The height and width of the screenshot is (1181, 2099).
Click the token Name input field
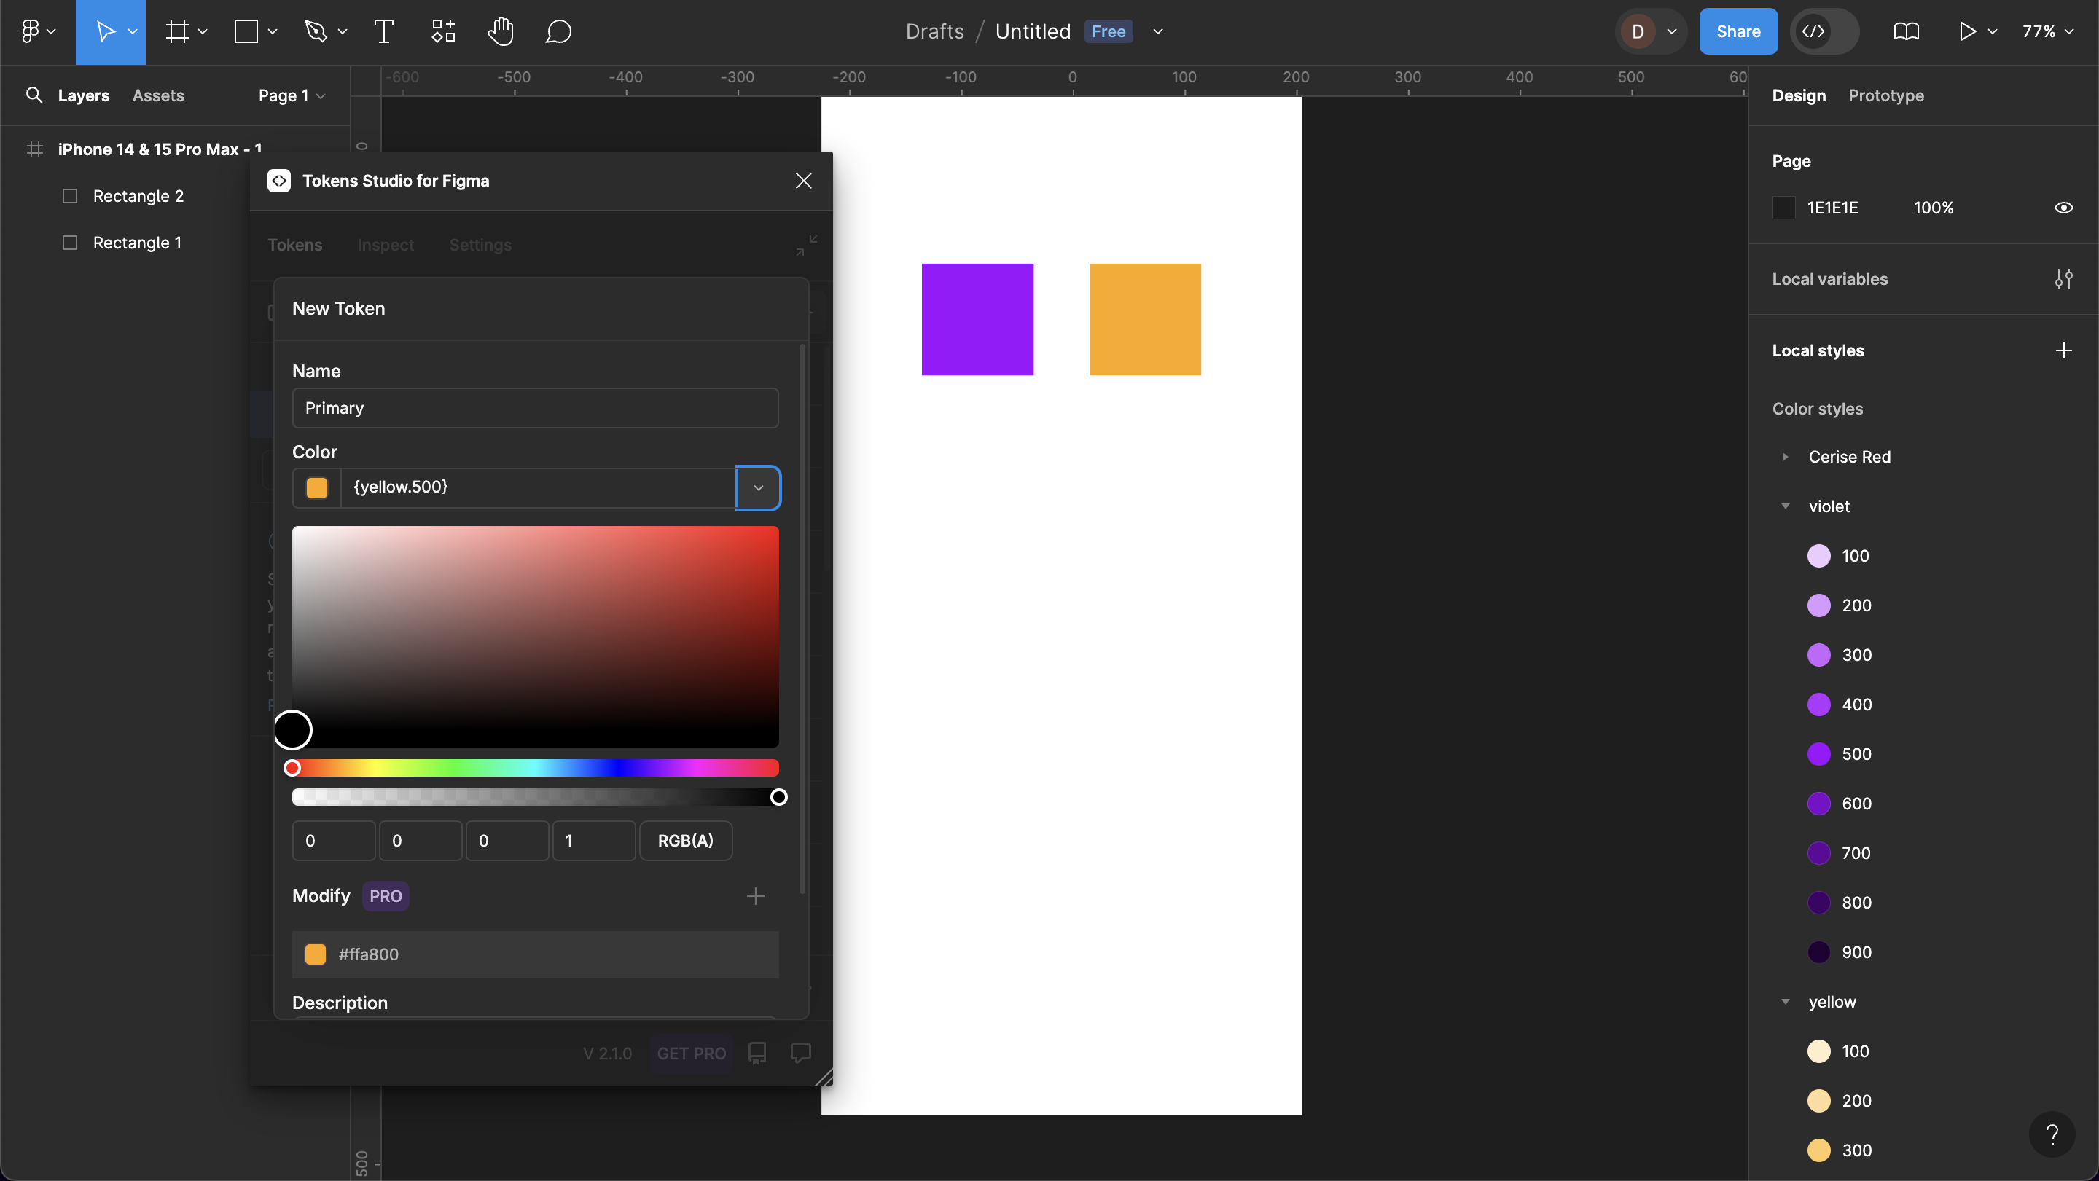(534, 408)
